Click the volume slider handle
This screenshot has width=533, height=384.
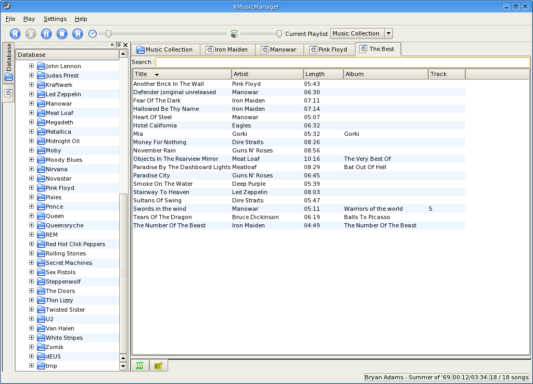pos(279,34)
